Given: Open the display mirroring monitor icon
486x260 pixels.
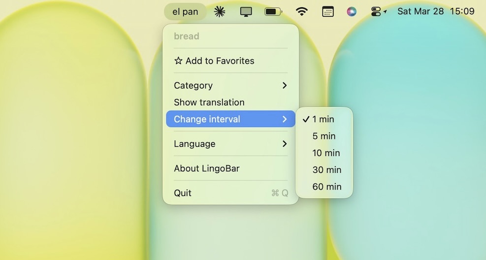Looking at the screenshot, I should (x=246, y=12).
